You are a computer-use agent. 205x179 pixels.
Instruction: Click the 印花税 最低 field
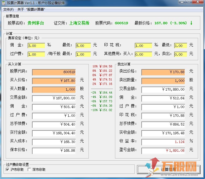(181, 46)
